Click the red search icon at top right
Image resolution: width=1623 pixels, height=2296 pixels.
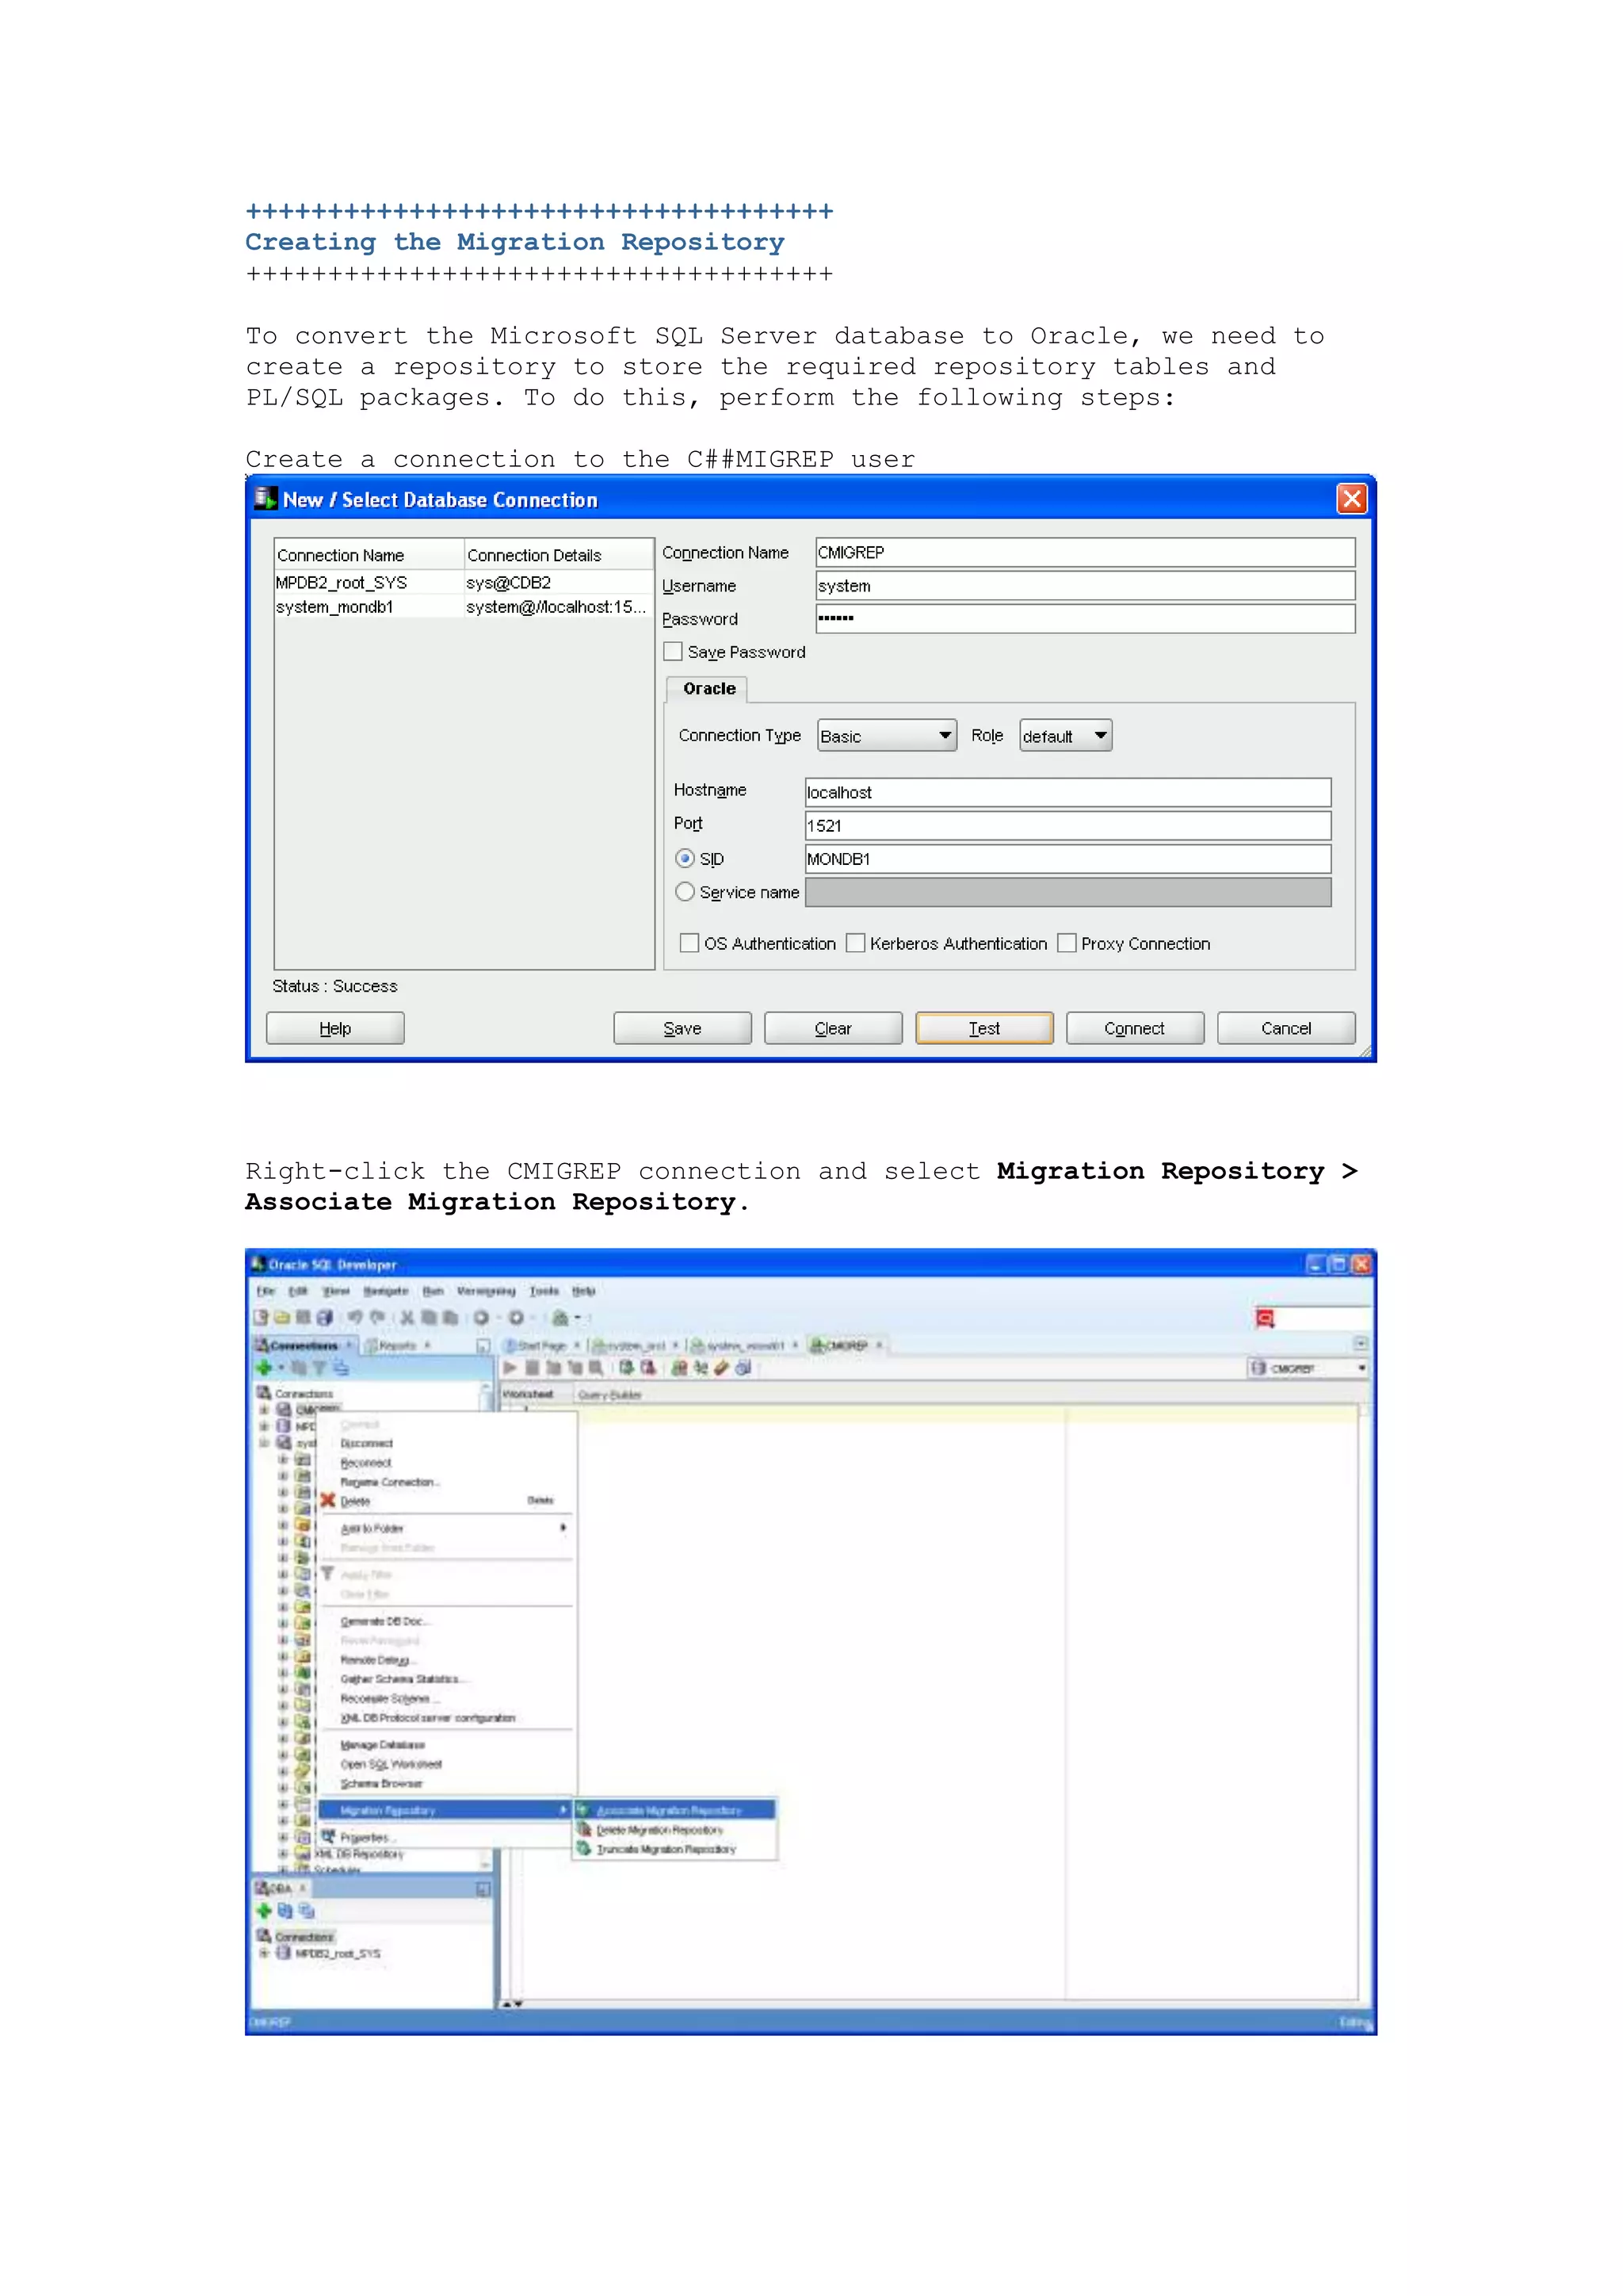point(1266,1319)
